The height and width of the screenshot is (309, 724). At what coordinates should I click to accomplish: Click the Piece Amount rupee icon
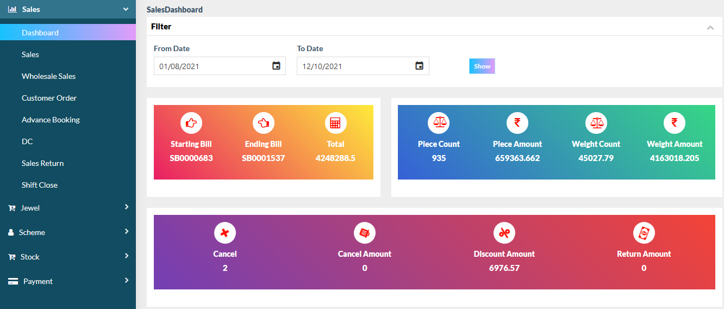point(517,123)
